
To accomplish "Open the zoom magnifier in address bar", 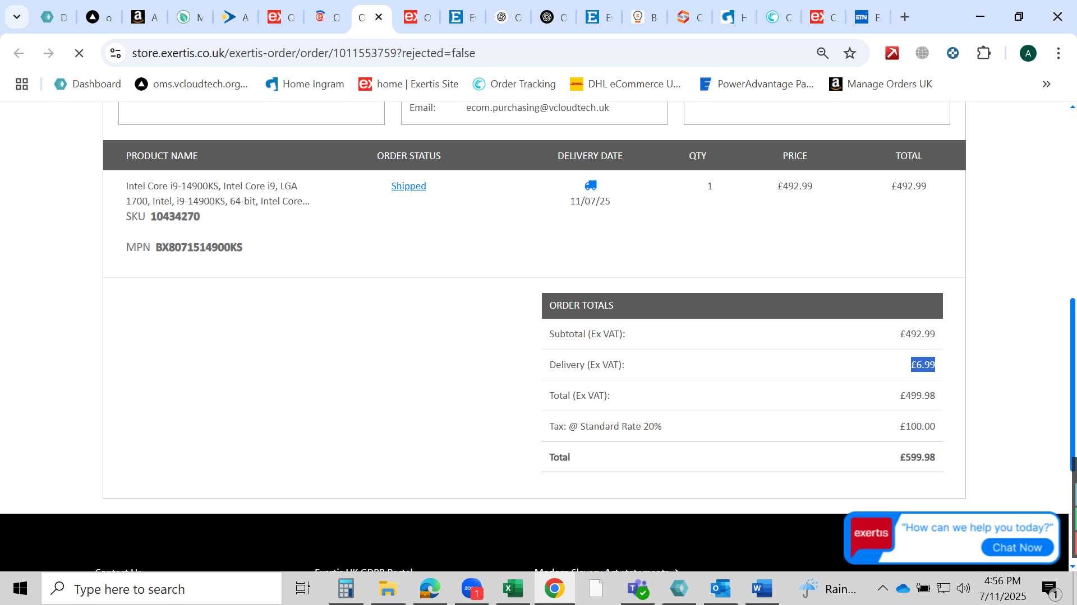I will click(822, 53).
